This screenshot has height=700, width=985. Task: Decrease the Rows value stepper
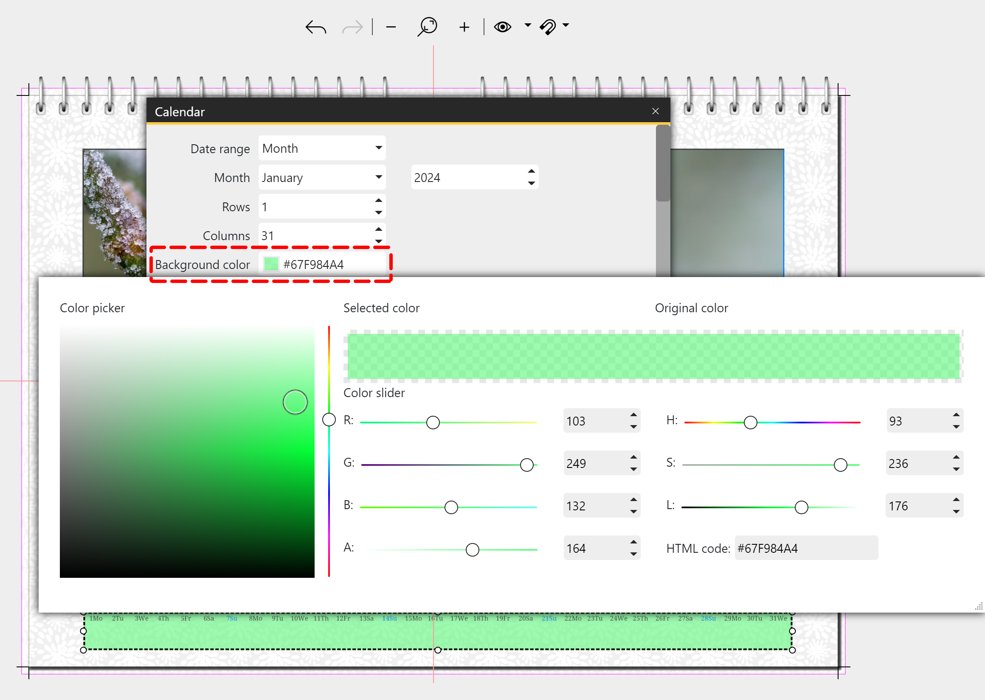click(x=378, y=213)
